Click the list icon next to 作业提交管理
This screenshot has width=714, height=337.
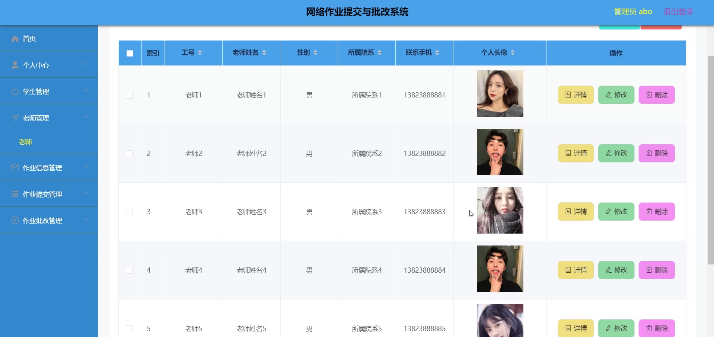tap(15, 194)
